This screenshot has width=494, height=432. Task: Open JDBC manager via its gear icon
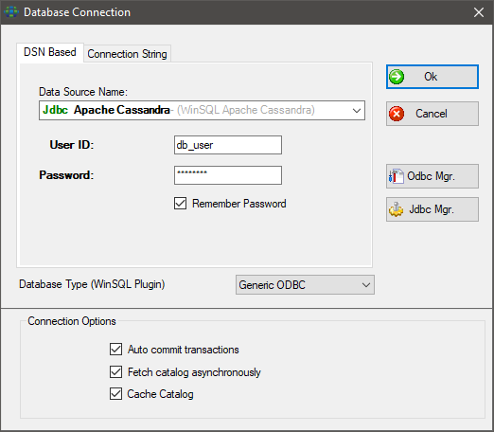click(396, 209)
